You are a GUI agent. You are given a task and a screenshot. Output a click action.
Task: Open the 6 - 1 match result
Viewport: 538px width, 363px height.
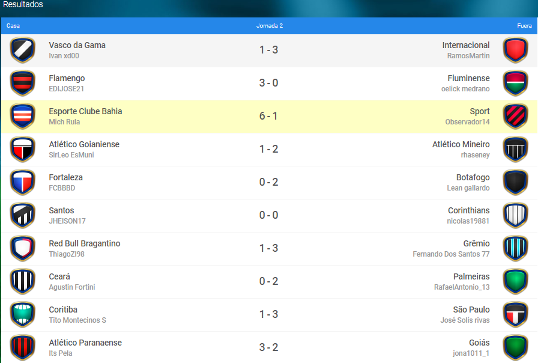[x=268, y=116]
